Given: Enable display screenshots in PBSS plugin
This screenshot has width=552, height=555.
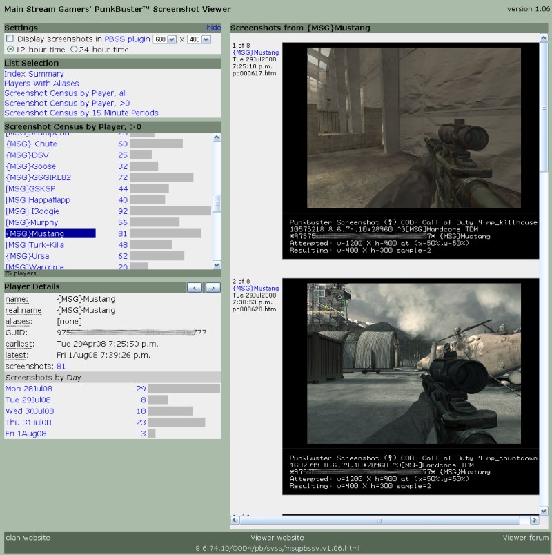Looking at the screenshot, I should 10,39.
